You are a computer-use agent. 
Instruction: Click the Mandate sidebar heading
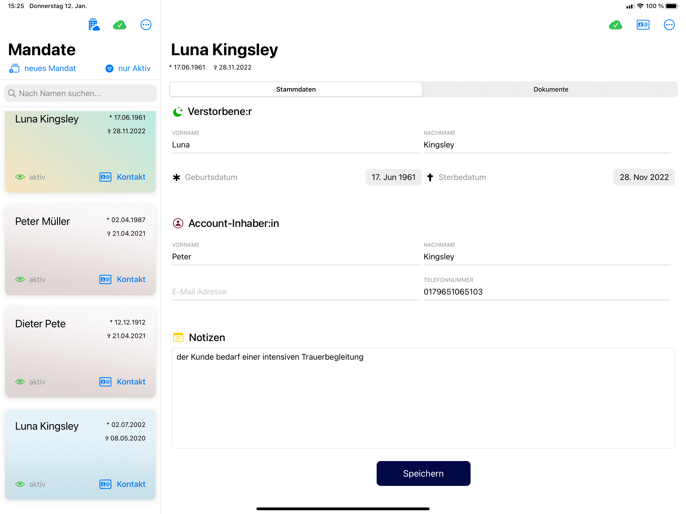(x=42, y=50)
